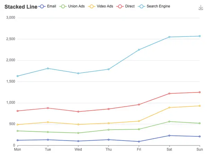Click Video Ads point on Sun
Screen dimensions: 208x156
[x=200, y=106]
